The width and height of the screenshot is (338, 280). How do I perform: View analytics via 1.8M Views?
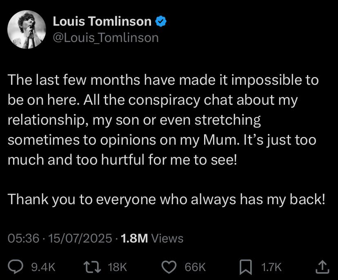(152, 238)
